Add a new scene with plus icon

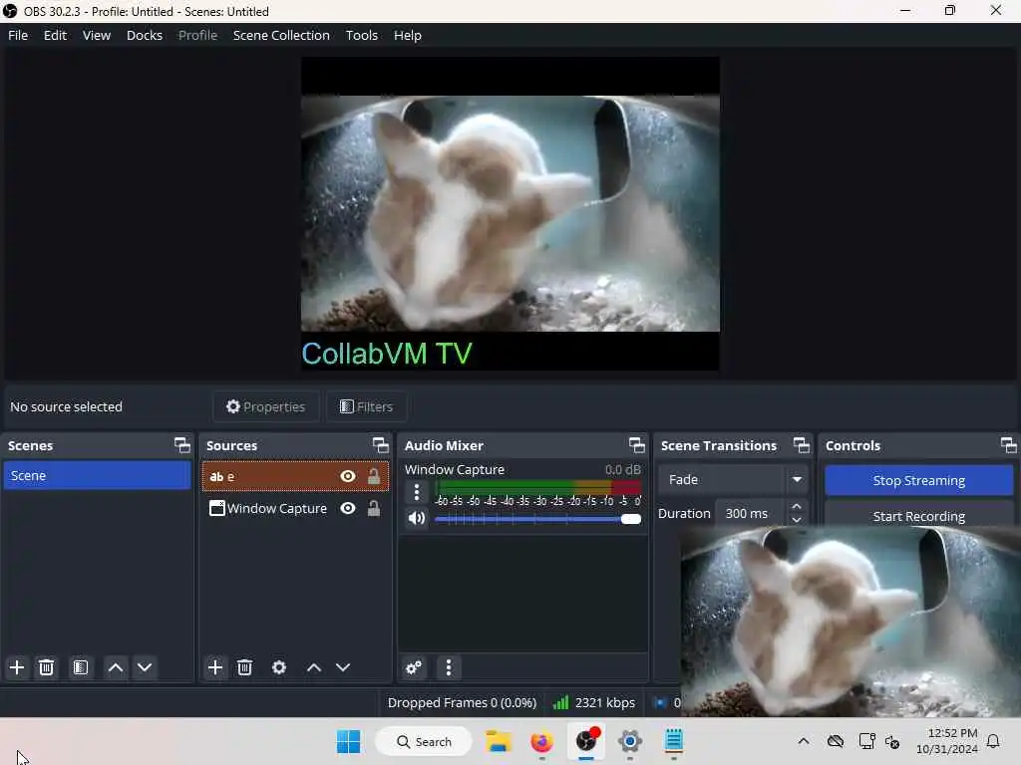17,667
